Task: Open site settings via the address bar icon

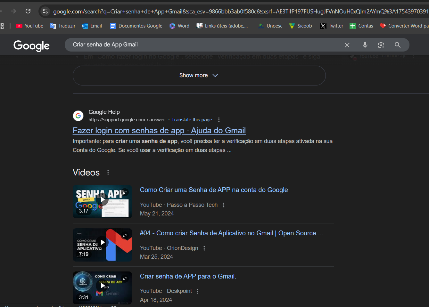Action: pos(45,11)
